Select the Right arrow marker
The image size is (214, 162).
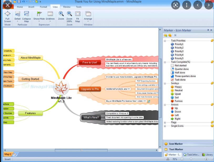[x=172, y=119]
